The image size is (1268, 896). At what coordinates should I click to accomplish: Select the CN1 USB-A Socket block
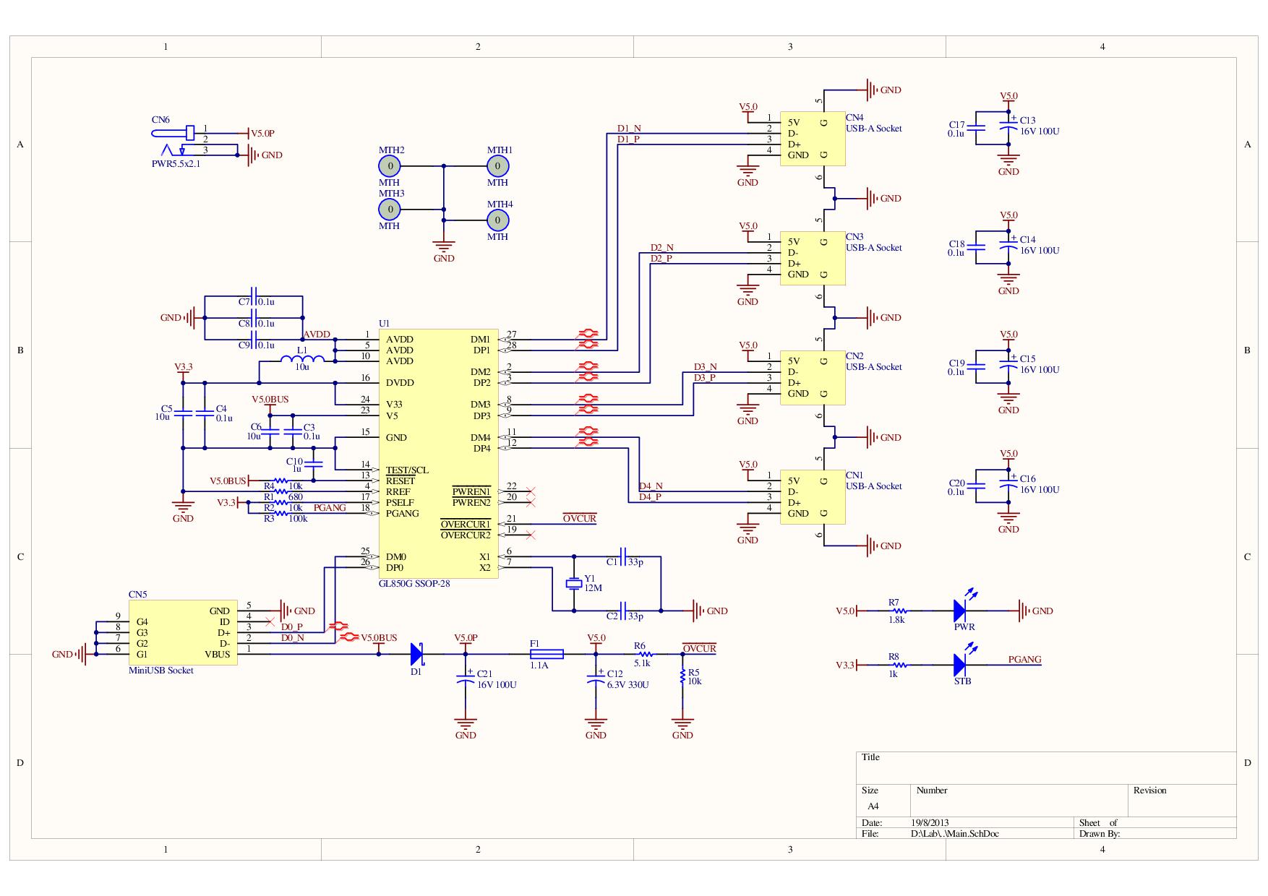coord(812,496)
